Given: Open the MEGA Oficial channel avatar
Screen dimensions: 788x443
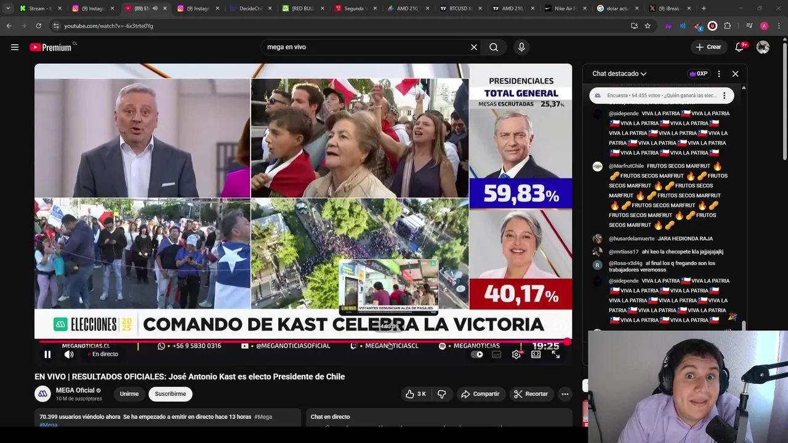Looking at the screenshot, I should [42, 394].
